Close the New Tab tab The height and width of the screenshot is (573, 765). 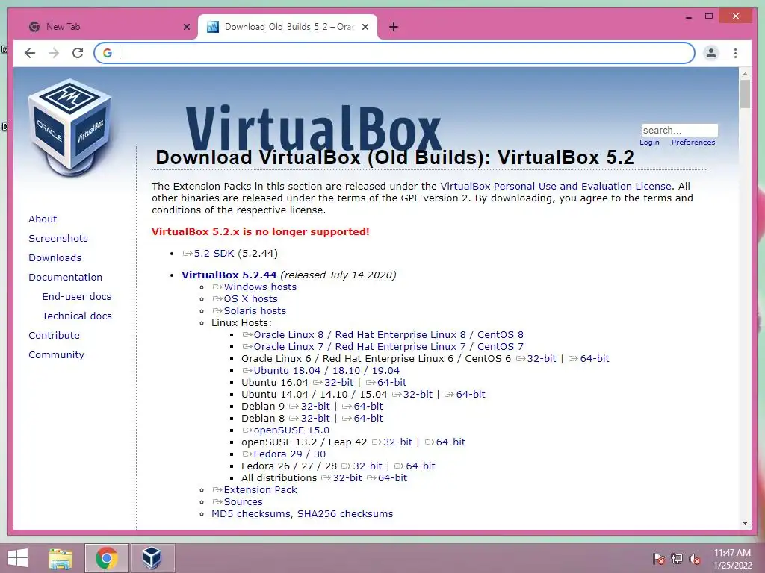pos(186,27)
